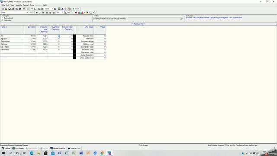277x156 pixels.
Task: Click the blue triangle toolbar icon
Action: 62,9
